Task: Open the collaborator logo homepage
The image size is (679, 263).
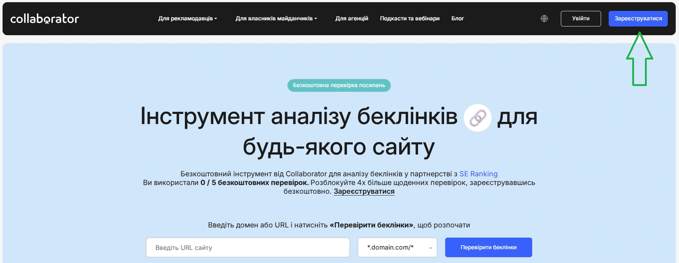Action: 45,19
